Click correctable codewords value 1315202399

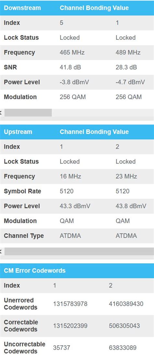pos(70,326)
